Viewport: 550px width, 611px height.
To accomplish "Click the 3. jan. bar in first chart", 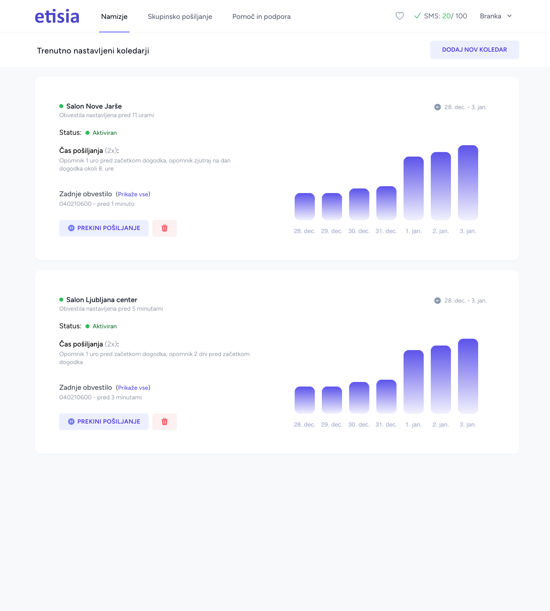I will pyautogui.click(x=468, y=183).
